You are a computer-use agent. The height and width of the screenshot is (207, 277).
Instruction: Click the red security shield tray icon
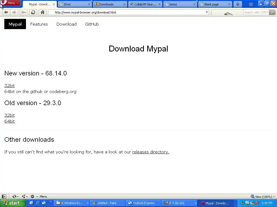tap(257, 203)
